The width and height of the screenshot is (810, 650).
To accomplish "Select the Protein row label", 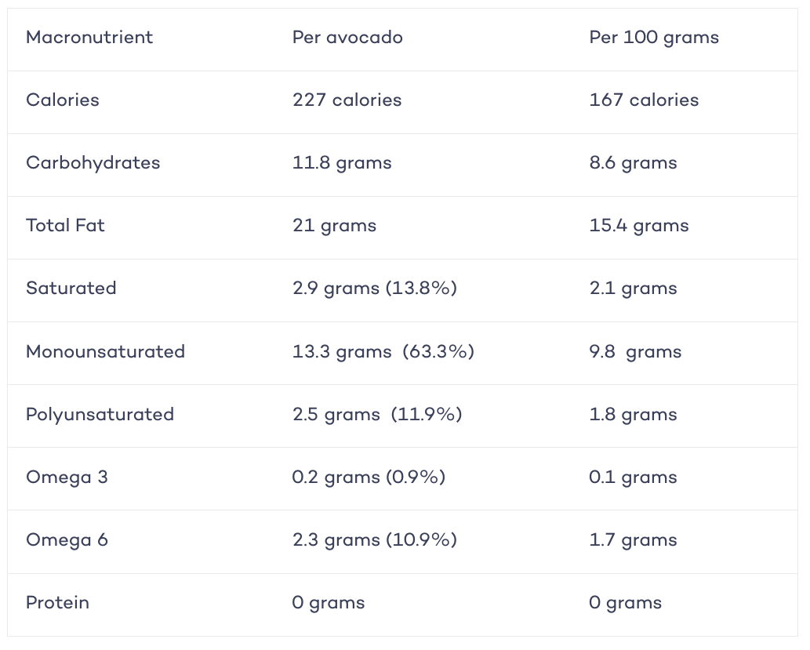I will (57, 602).
